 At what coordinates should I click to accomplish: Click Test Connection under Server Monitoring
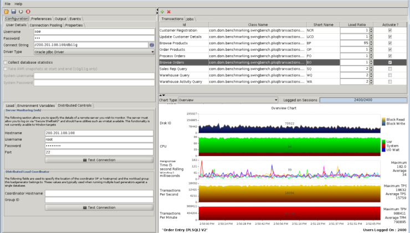pyautogui.click(x=99, y=159)
